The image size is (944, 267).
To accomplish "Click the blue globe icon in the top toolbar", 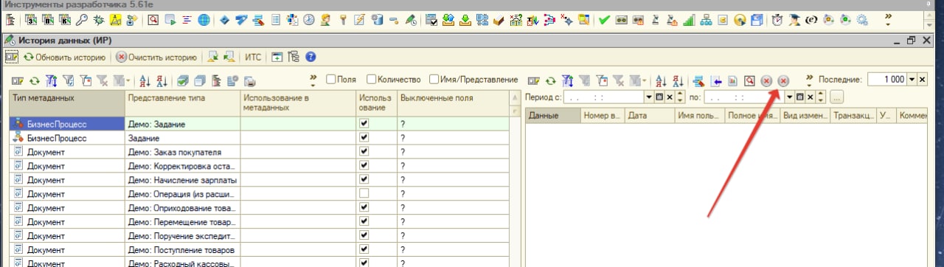I will (x=204, y=19).
